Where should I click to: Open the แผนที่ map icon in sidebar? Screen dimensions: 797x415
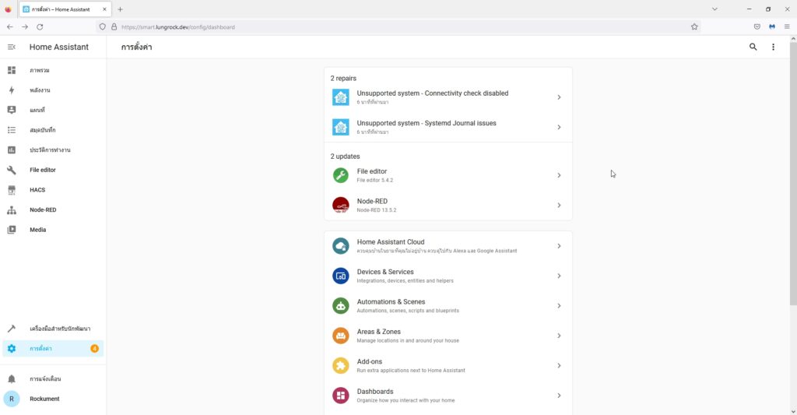pos(12,110)
